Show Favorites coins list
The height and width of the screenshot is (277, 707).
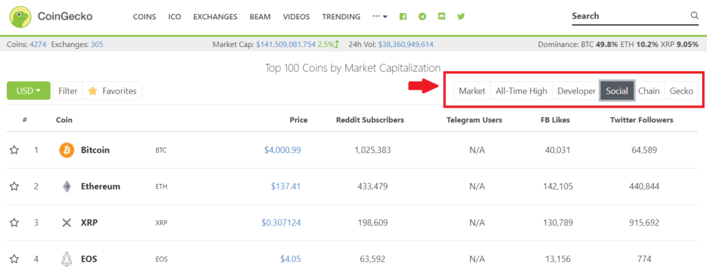click(x=113, y=91)
